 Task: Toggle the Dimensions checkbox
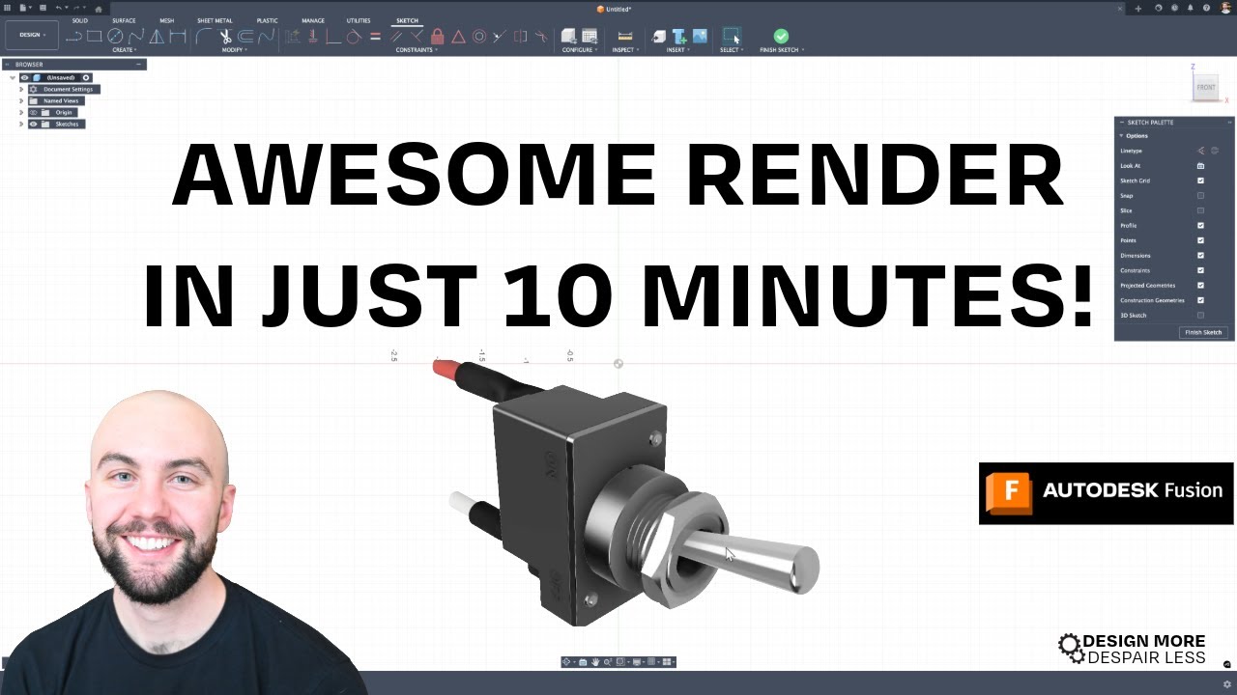[x=1201, y=256]
